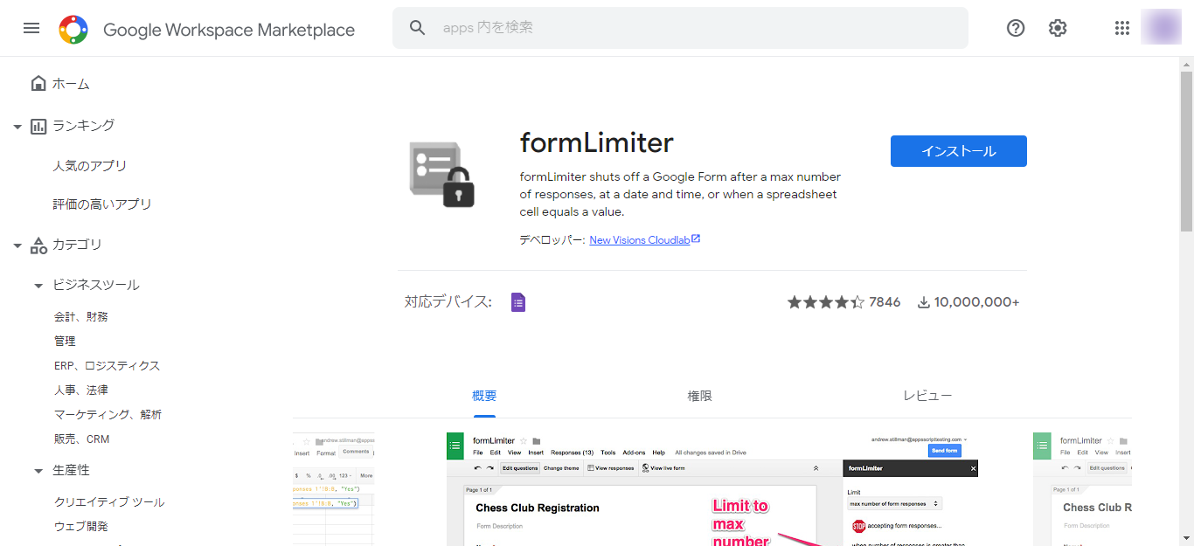Switch to the レビュー tab
The height and width of the screenshot is (546, 1194).
(x=927, y=396)
